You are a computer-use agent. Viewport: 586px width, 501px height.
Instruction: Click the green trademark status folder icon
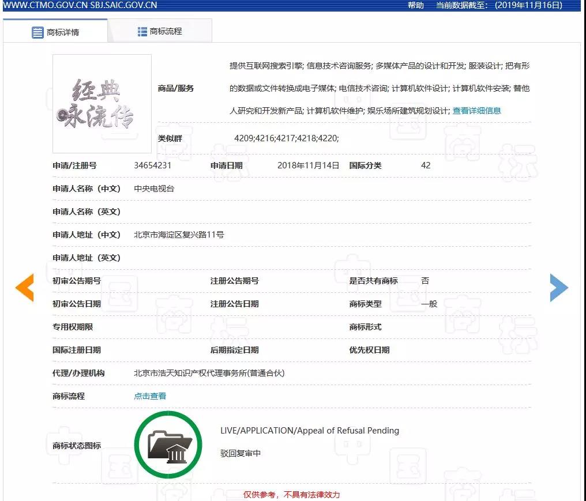[168, 445]
